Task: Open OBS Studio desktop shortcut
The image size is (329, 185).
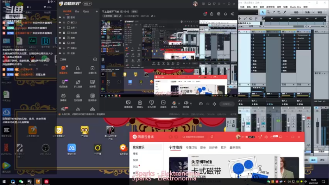Action: coord(45,149)
